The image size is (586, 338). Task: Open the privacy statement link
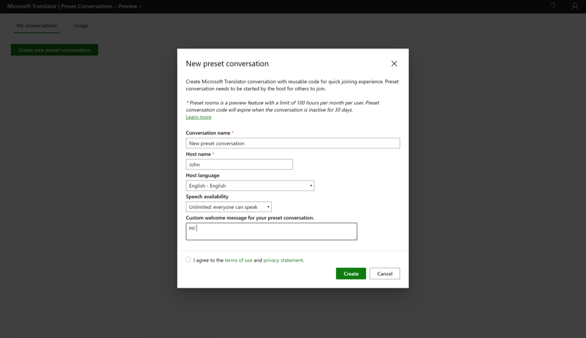(x=283, y=260)
